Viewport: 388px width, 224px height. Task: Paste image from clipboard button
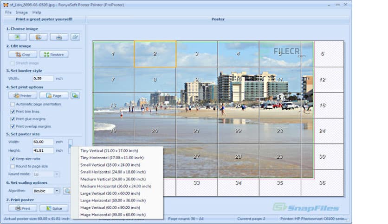pos(39,37)
